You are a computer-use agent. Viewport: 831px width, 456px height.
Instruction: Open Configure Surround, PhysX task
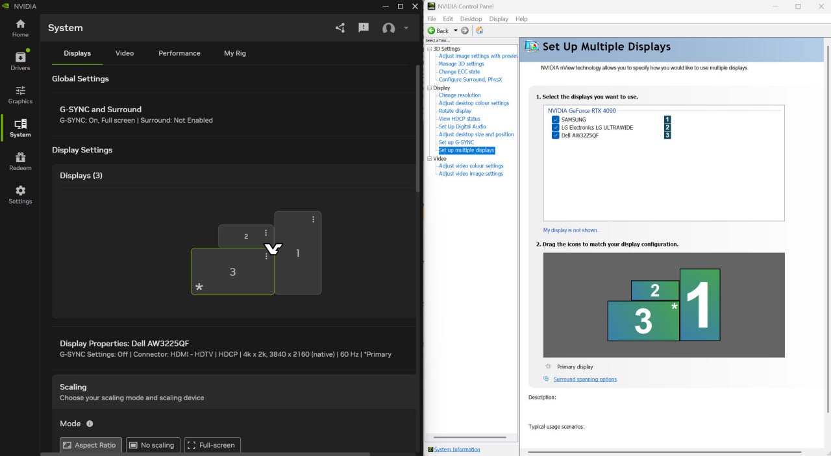tap(470, 80)
